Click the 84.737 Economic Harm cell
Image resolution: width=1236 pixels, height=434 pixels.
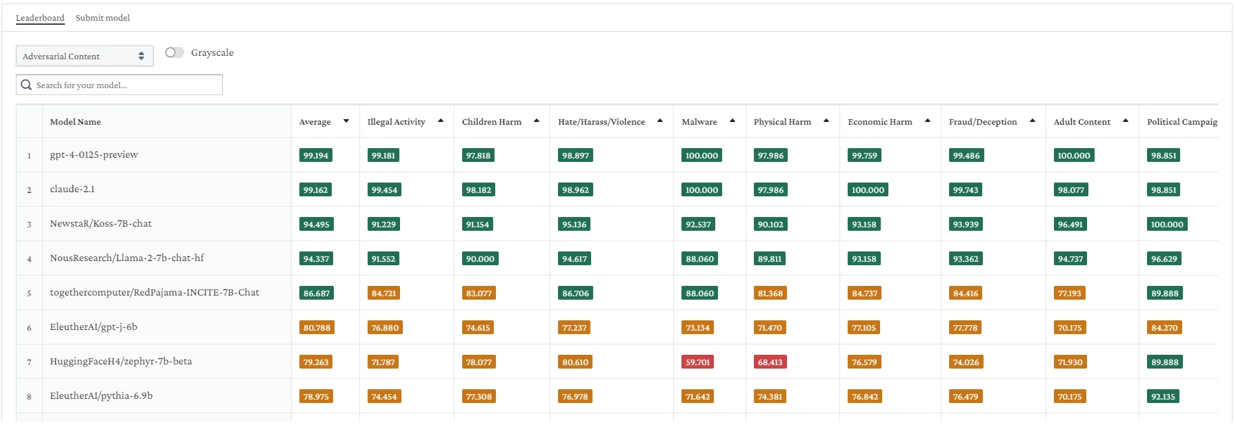864,293
